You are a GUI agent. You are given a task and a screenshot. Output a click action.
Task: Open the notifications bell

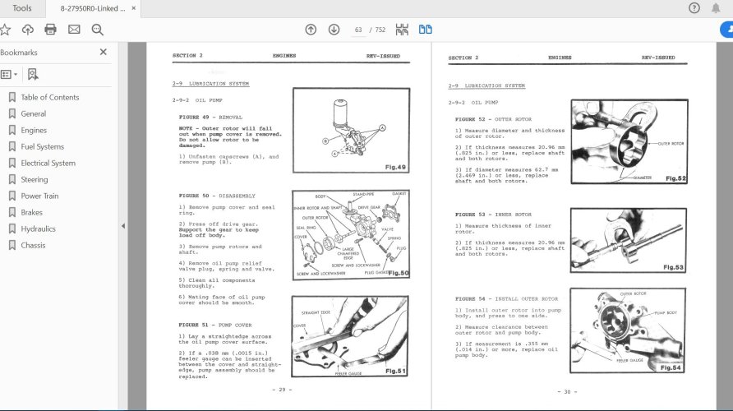(716, 8)
